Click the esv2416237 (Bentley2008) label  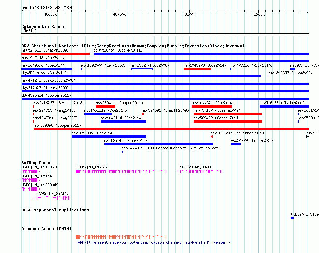pos(58,103)
